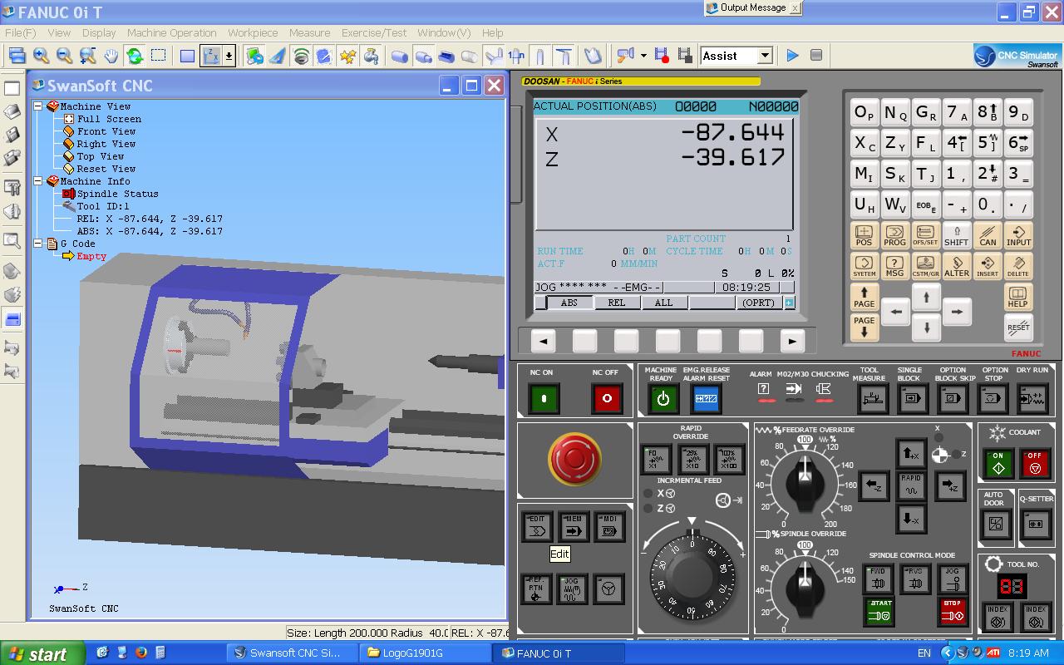The width and height of the screenshot is (1064, 665).
Task: Click the REF. RTN mode button
Action: (536, 589)
